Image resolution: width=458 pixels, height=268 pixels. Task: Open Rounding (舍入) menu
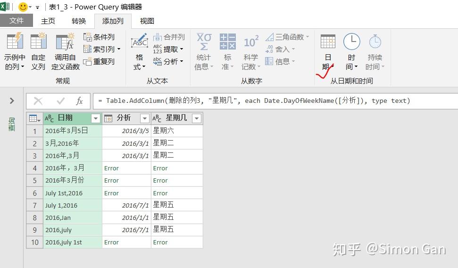click(280, 49)
